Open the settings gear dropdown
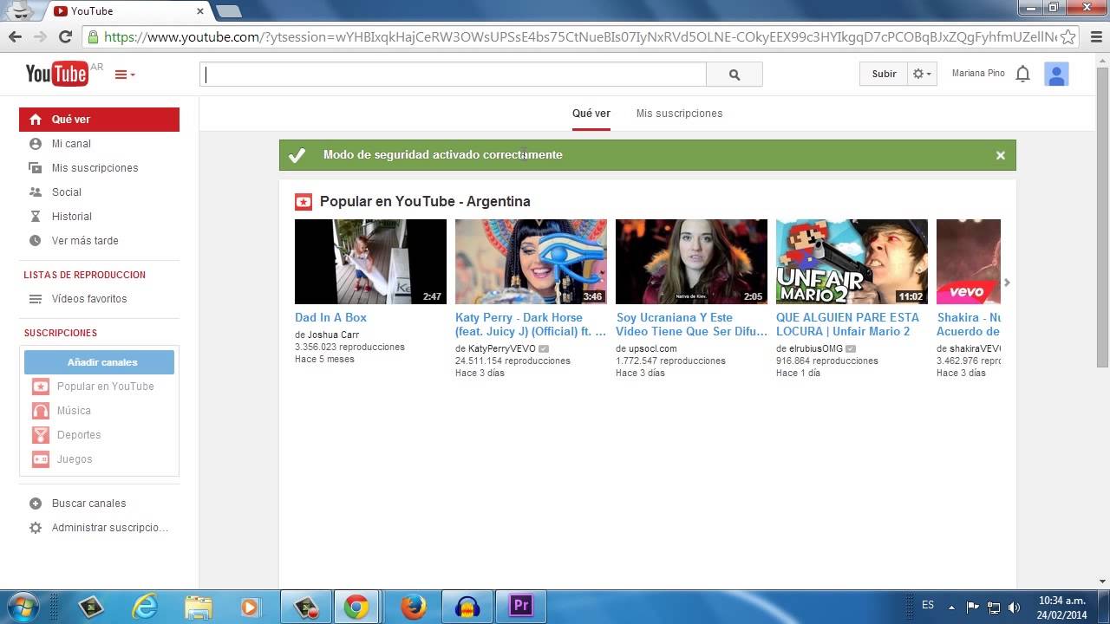Image resolution: width=1110 pixels, height=624 pixels. click(922, 74)
